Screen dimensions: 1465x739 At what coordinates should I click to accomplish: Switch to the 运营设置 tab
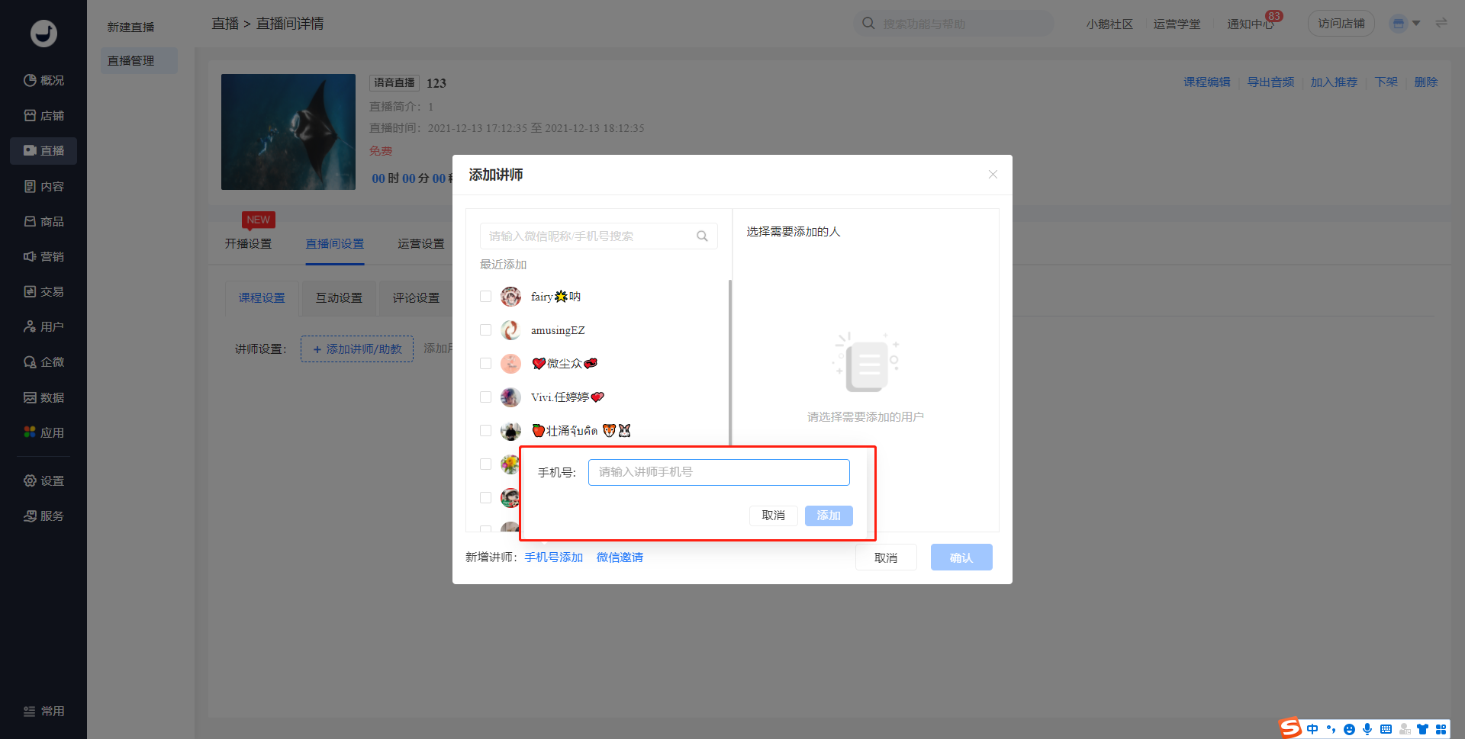point(420,243)
